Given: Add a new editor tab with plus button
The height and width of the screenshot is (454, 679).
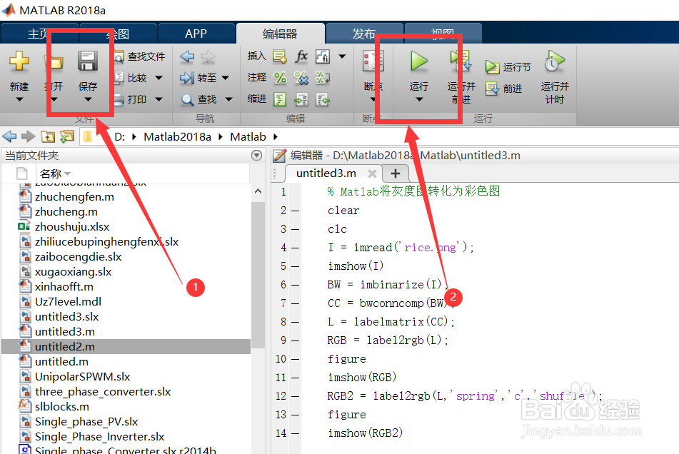Looking at the screenshot, I should tap(396, 173).
